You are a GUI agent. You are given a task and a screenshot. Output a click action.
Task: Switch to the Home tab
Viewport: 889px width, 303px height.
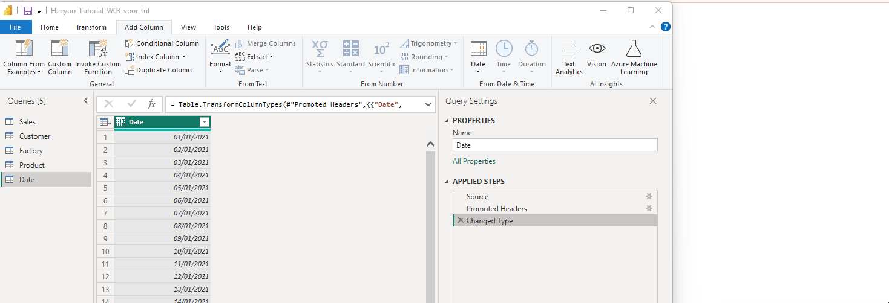tap(50, 27)
